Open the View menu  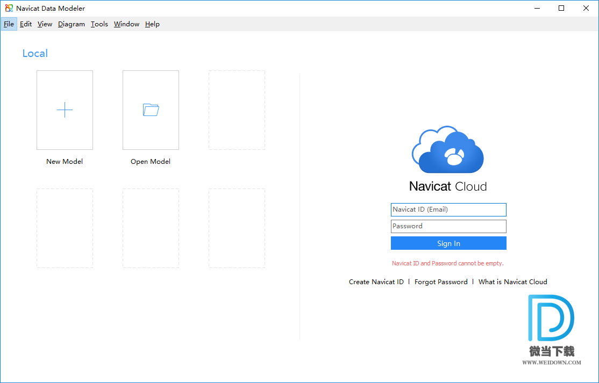(x=45, y=24)
